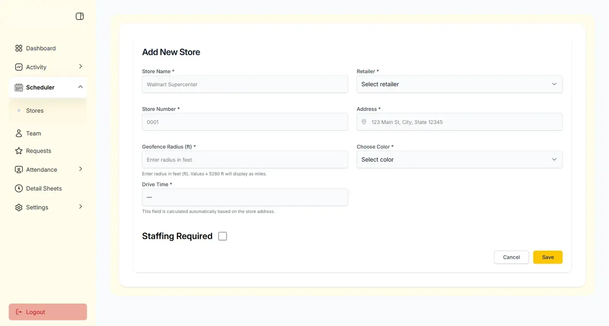This screenshot has height=326, width=609.
Task: Click the Scheduler calendar icon
Action: [19, 87]
